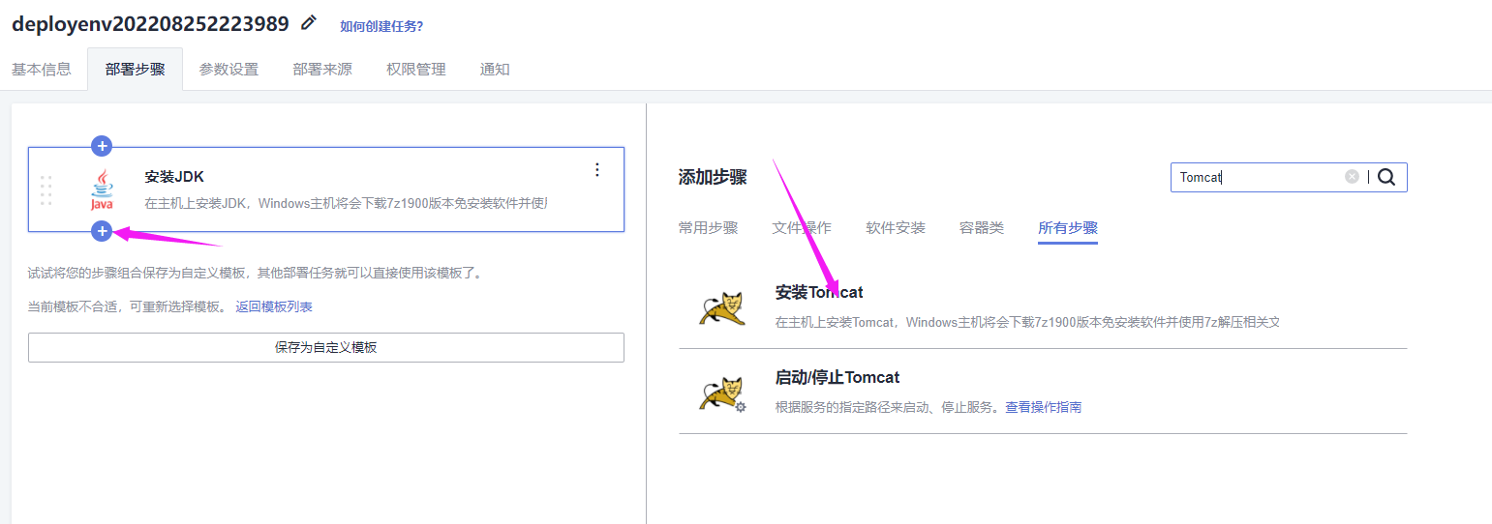Click the pencil icon to rename the task
This screenshot has width=1492, height=524.
pos(309,22)
